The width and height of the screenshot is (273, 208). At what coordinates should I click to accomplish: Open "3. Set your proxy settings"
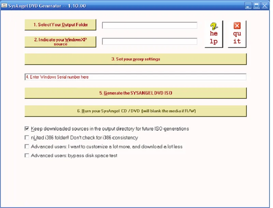click(135, 59)
